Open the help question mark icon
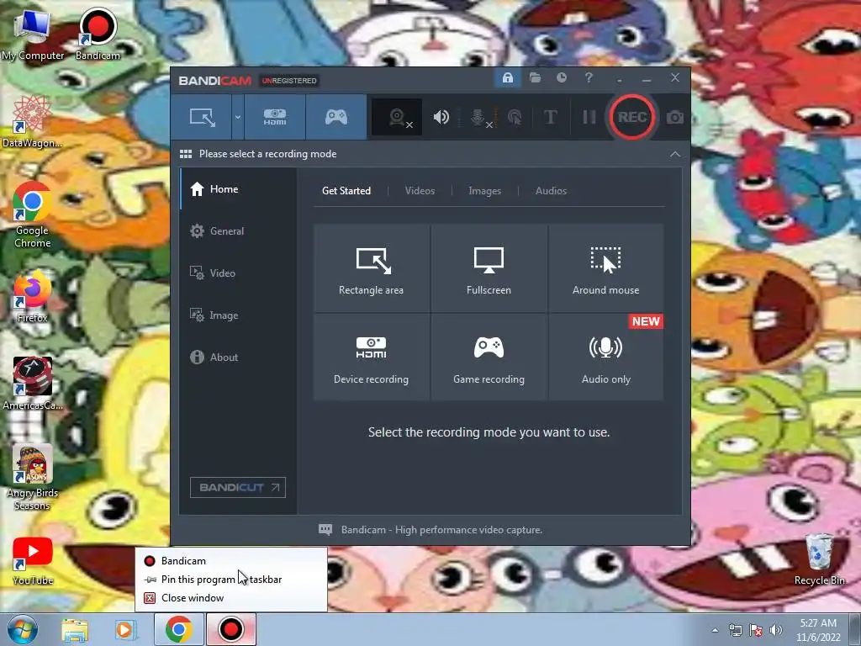861x646 pixels. [x=589, y=78]
